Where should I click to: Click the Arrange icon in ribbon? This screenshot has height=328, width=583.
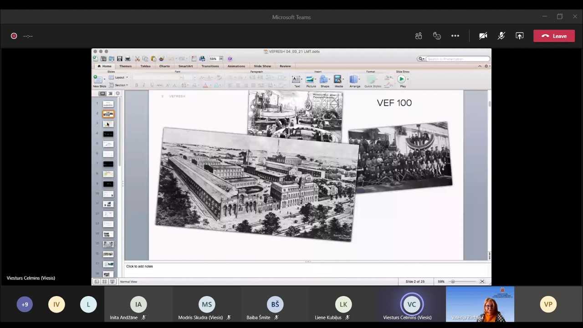click(x=354, y=80)
